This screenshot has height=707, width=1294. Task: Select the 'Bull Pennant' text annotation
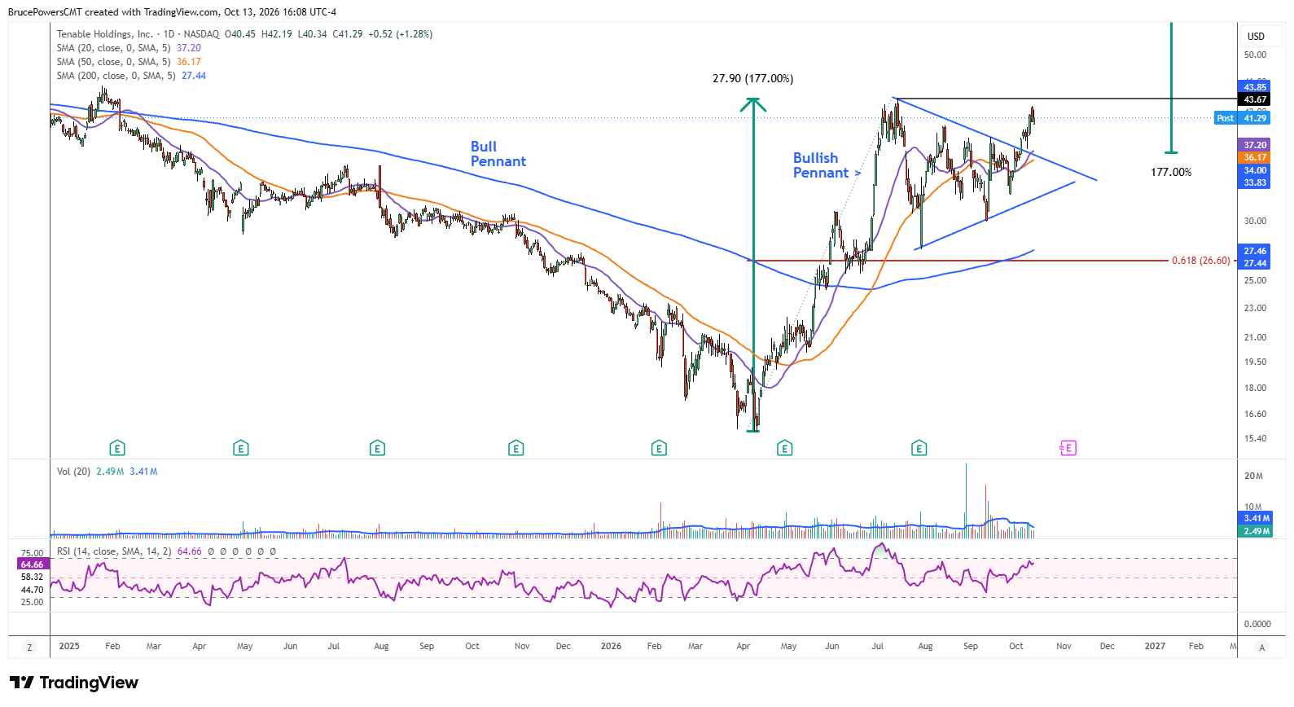pyautogui.click(x=498, y=154)
